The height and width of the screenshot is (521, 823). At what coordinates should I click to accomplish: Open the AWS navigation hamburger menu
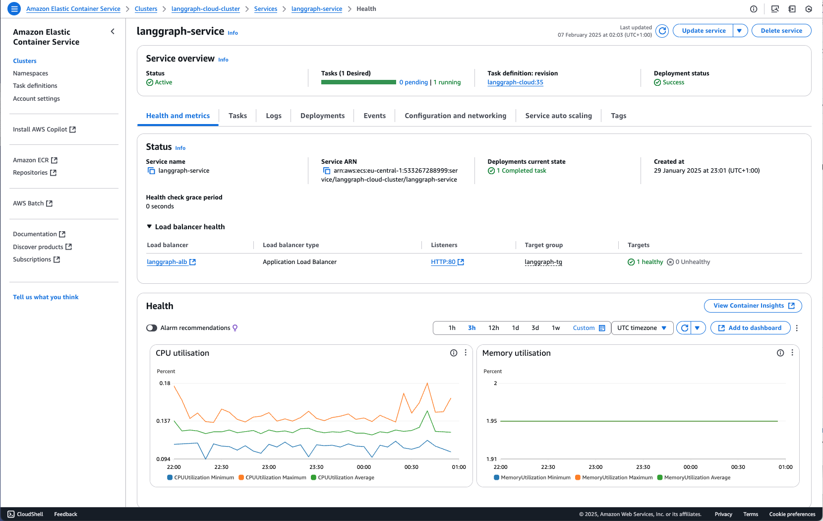pyautogui.click(x=14, y=8)
